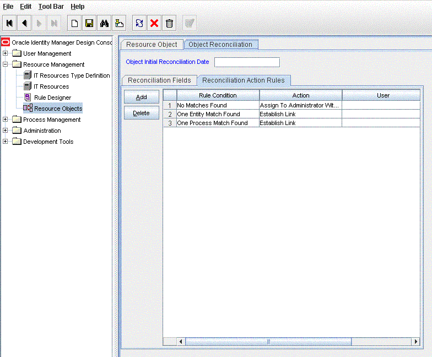
Task: Click the Development Tools folder icon
Action: coord(17,141)
